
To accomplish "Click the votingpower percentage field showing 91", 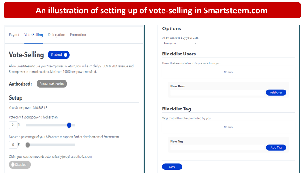I will click(13, 125).
